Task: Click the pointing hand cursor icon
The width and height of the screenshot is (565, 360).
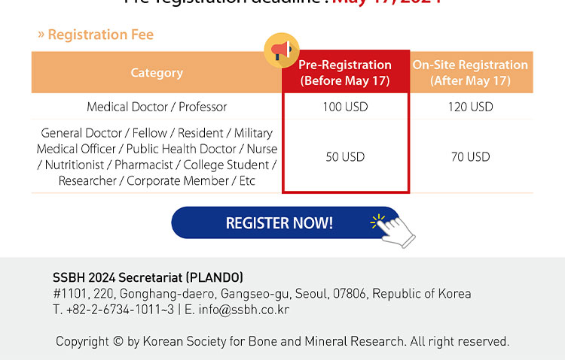Action: pos(398,232)
